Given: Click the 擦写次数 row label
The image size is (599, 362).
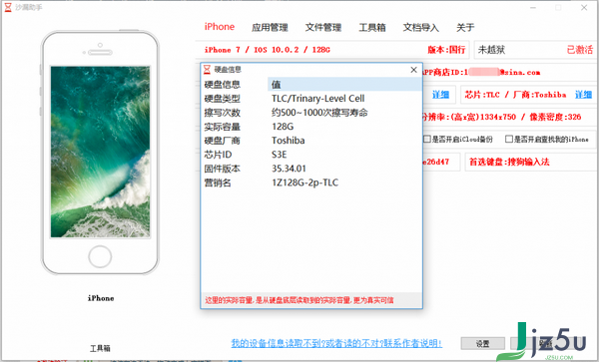Looking at the screenshot, I should coord(222,113).
